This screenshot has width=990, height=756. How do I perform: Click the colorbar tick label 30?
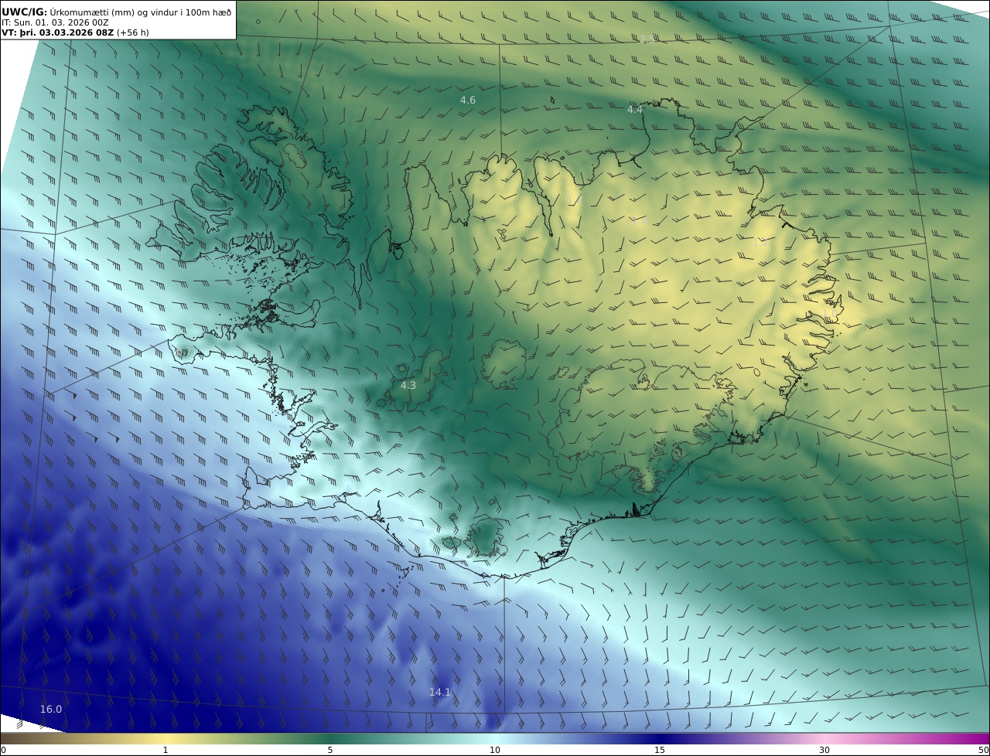click(x=824, y=750)
